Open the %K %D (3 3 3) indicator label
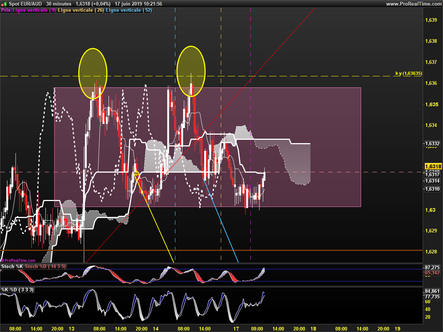The height and width of the screenshot is (332, 443). (x=18, y=290)
